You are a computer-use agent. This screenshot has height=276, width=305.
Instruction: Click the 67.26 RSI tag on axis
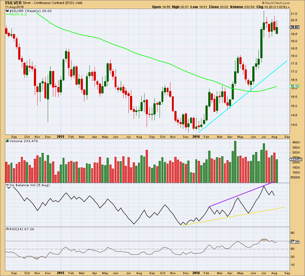pyautogui.click(x=295, y=242)
